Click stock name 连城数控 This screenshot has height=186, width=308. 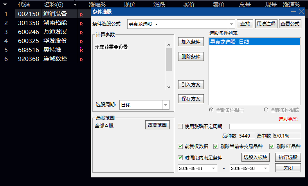coord(55,59)
